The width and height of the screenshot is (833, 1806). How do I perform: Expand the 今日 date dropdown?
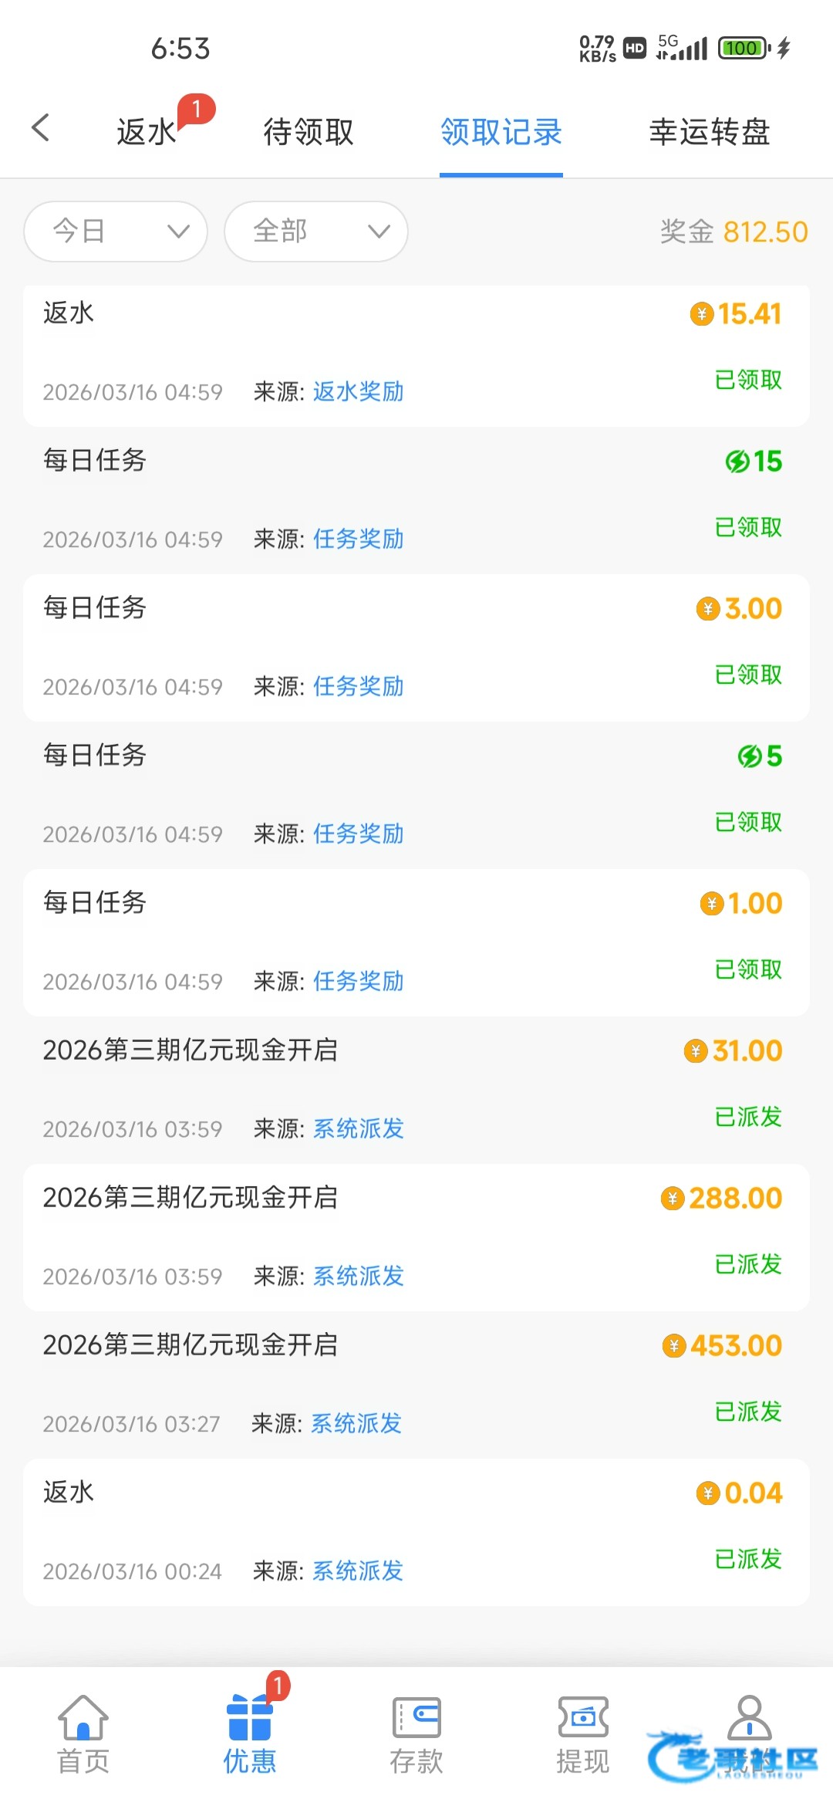click(116, 232)
